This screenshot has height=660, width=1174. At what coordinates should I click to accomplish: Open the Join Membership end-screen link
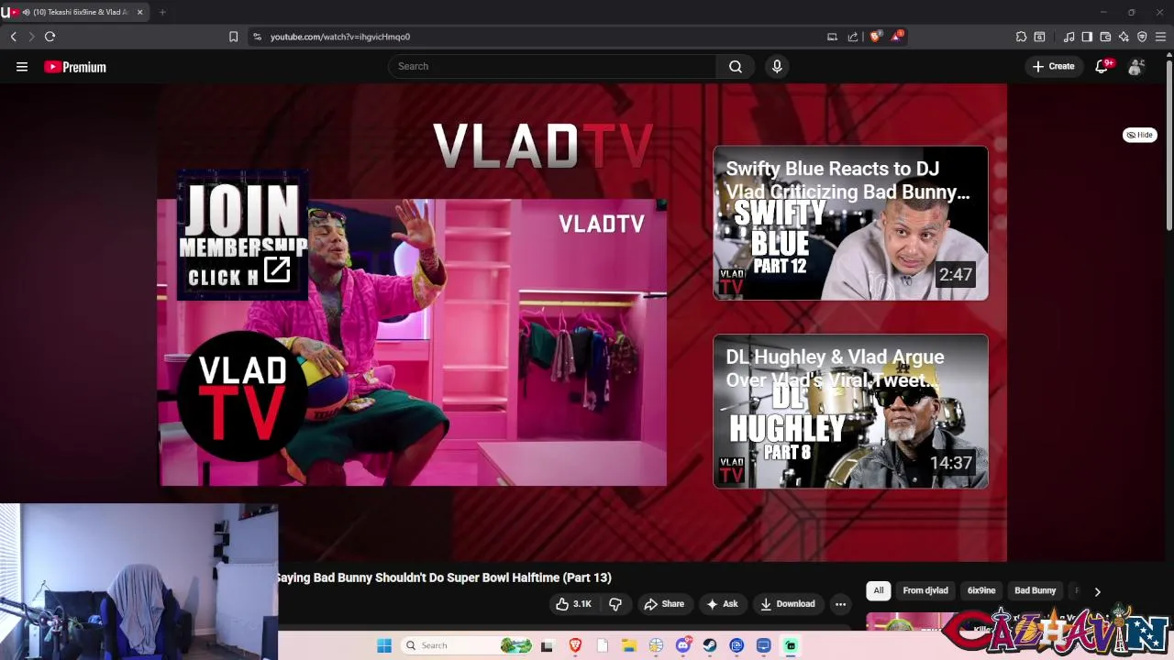click(x=242, y=235)
